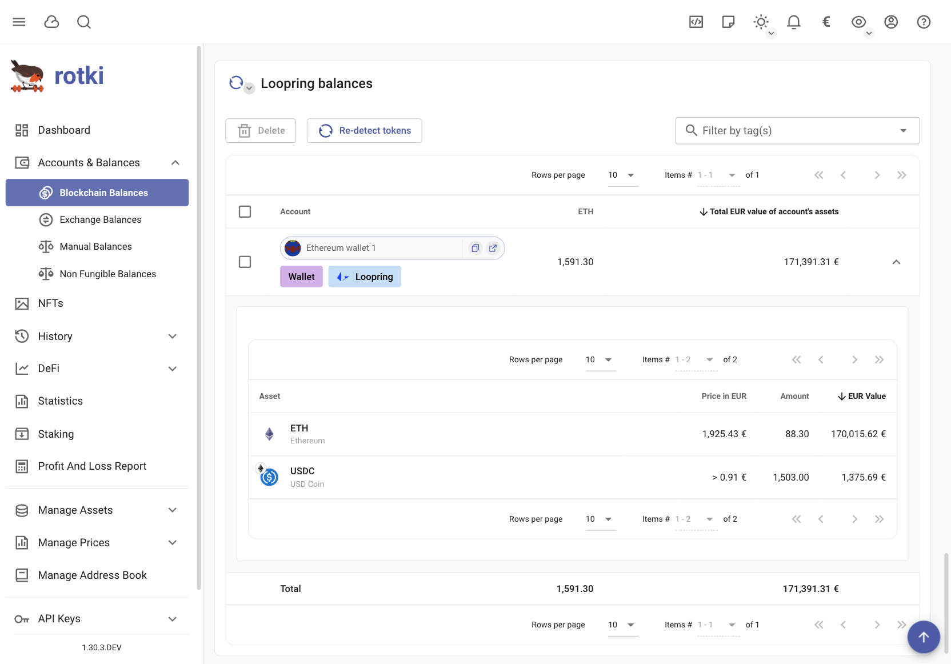Go to last page in top pagination
Image resolution: width=951 pixels, height=664 pixels.
[x=902, y=175]
